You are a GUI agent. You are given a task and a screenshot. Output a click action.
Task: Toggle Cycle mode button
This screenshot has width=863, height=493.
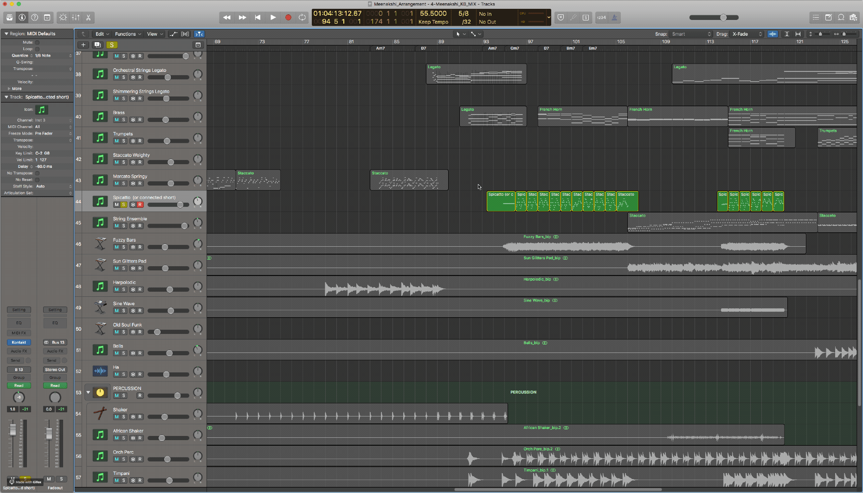coord(303,18)
